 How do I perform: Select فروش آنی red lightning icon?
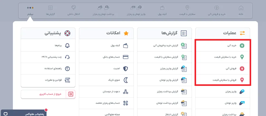click(x=242, y=68)
